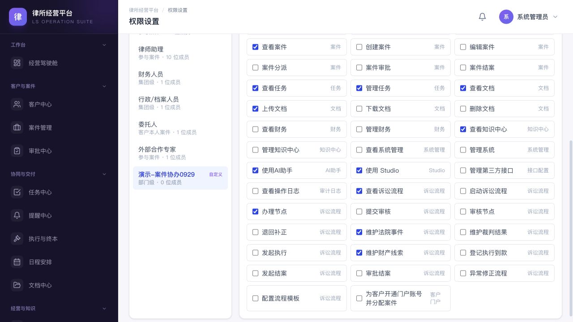Uncheck 查看案件 permission

pos(255,47)
